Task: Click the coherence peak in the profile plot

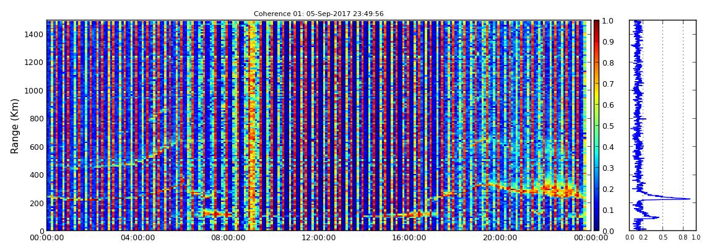Action: 688,199
